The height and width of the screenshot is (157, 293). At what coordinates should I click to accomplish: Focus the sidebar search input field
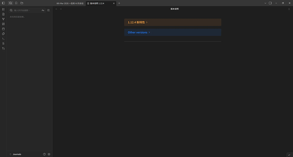[27, 10]
